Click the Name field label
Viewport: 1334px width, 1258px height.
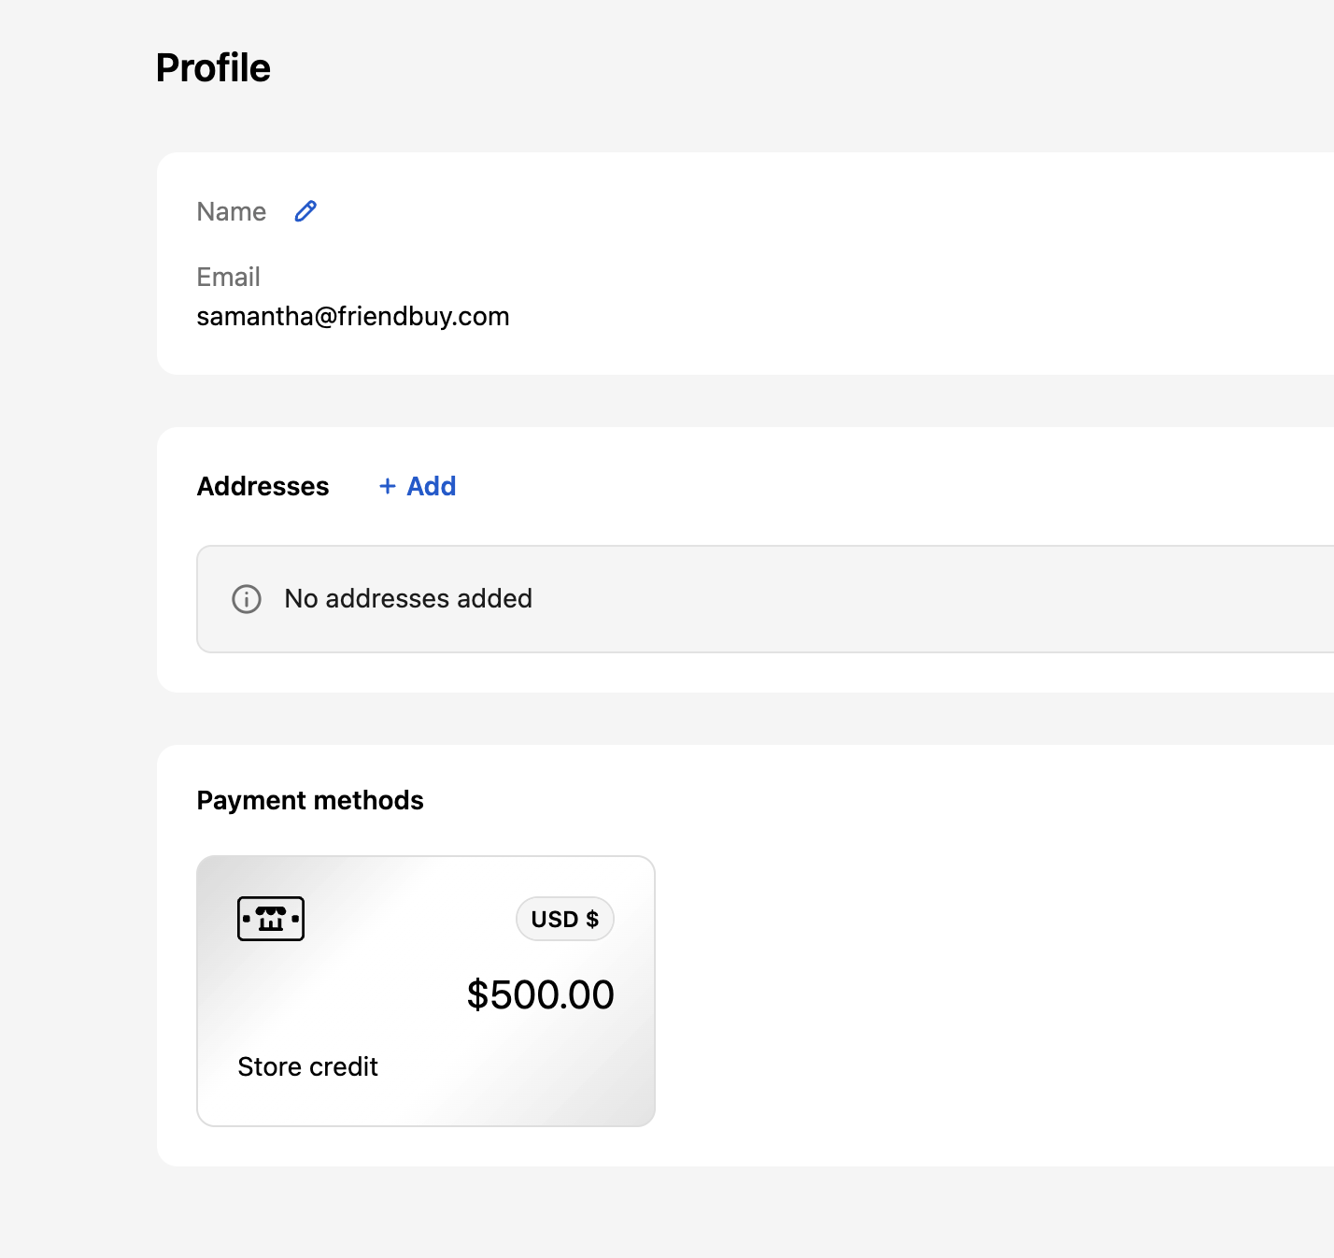(x=231, y=212)
